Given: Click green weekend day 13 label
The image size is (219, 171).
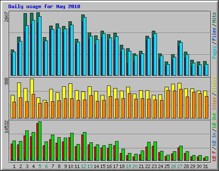Looking at the screenshot, I should point(90,166).
